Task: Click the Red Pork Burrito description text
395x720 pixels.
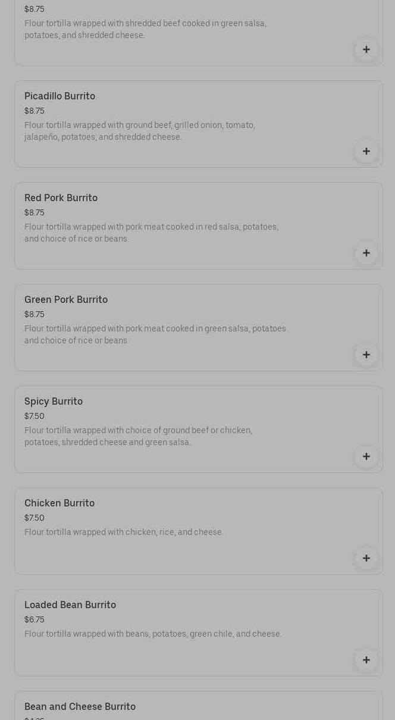Action: [151, 233]
